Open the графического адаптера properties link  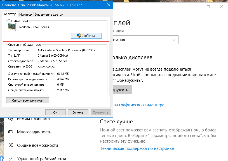138,105
